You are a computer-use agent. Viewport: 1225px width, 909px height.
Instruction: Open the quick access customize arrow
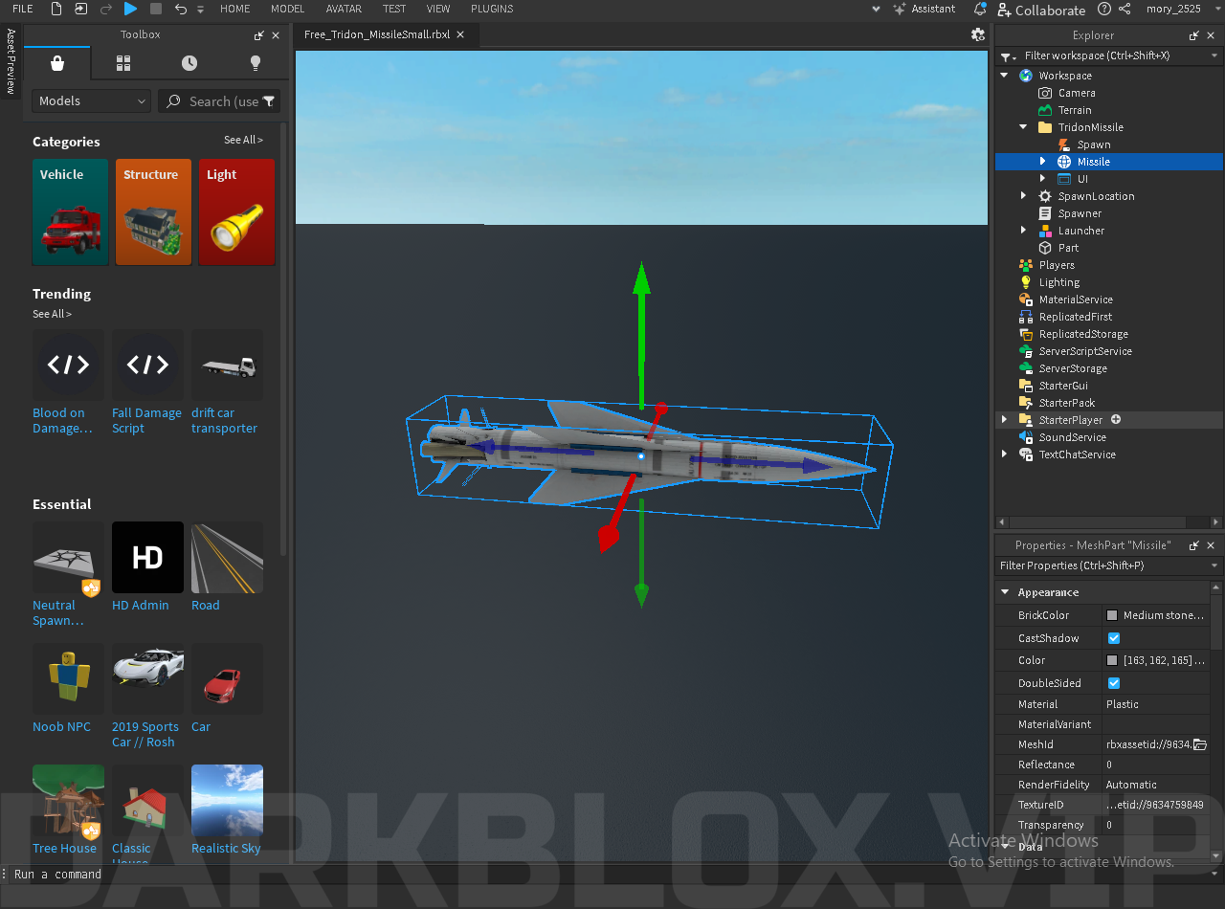pos(200,10)
